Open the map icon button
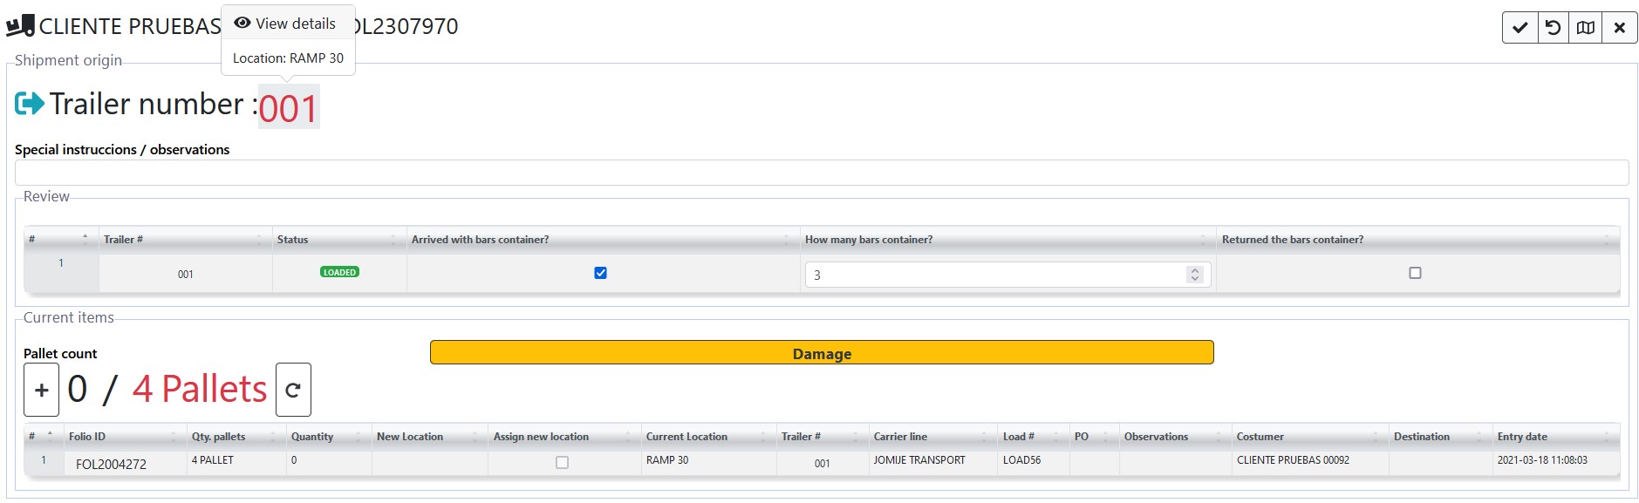 click(x=1586, y=28)
